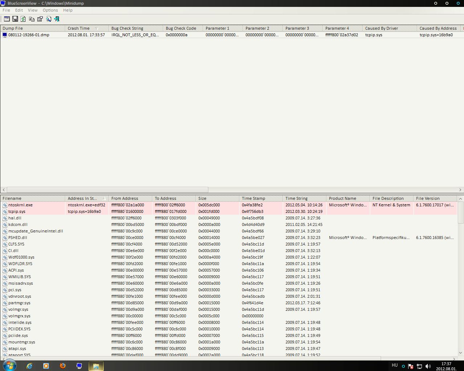Open the volume speaker tray icon

[428, 366]
